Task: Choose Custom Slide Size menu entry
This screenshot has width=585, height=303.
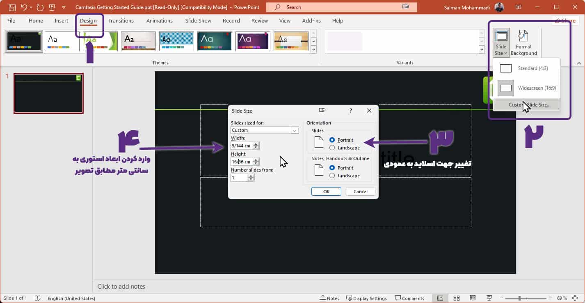Action: [529, 105]
